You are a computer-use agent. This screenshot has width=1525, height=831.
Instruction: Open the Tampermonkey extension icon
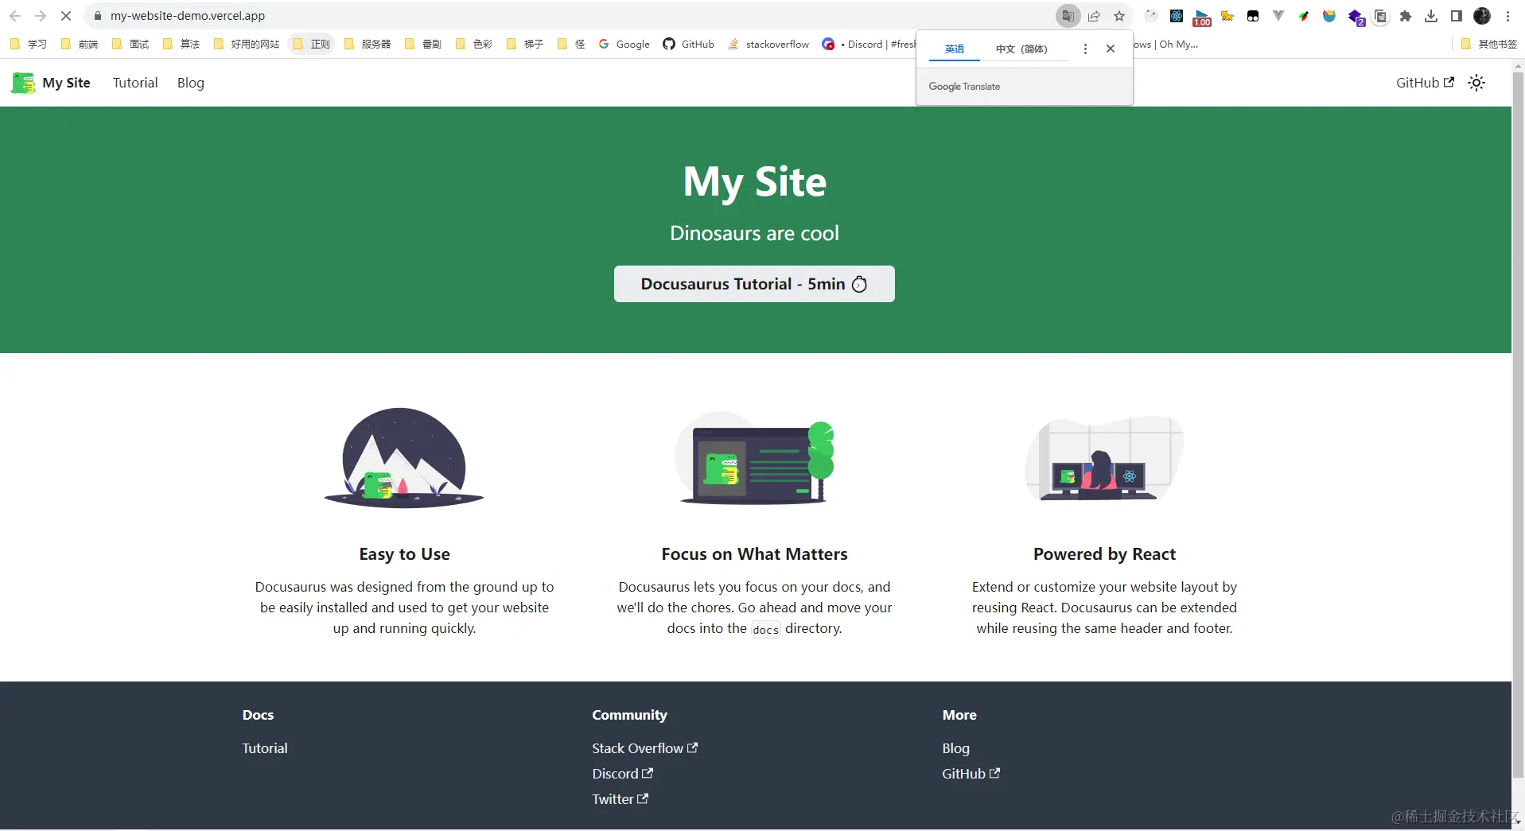[1253, 16]
